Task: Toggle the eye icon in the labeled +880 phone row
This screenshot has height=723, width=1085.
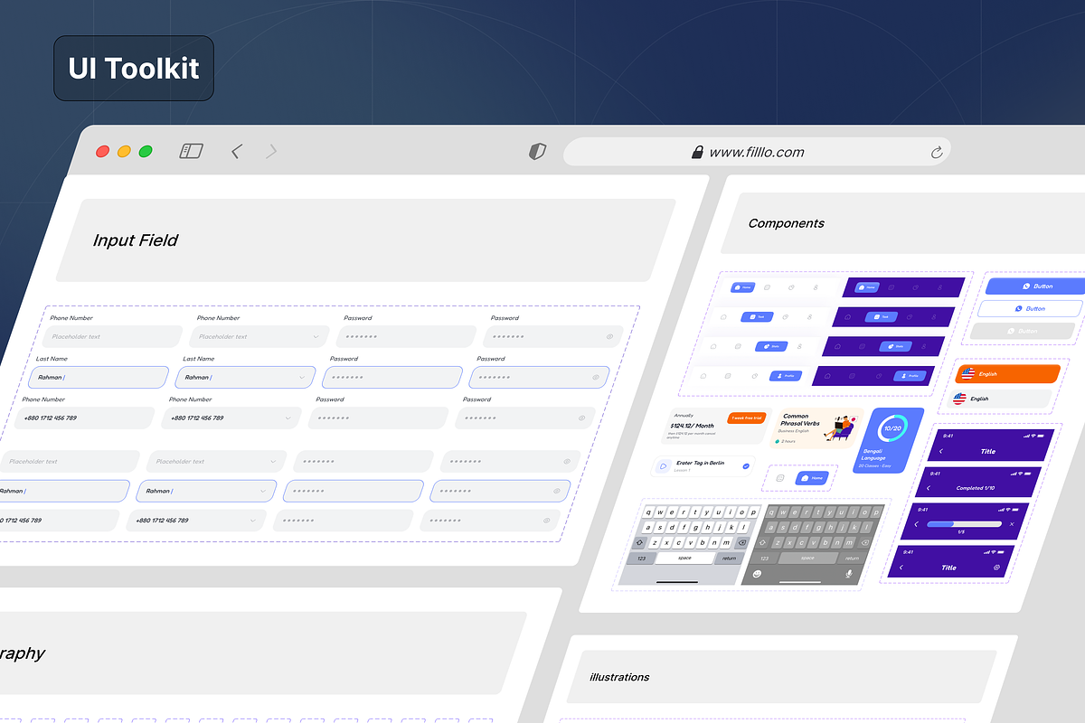Action: click(x=581, y=418)
